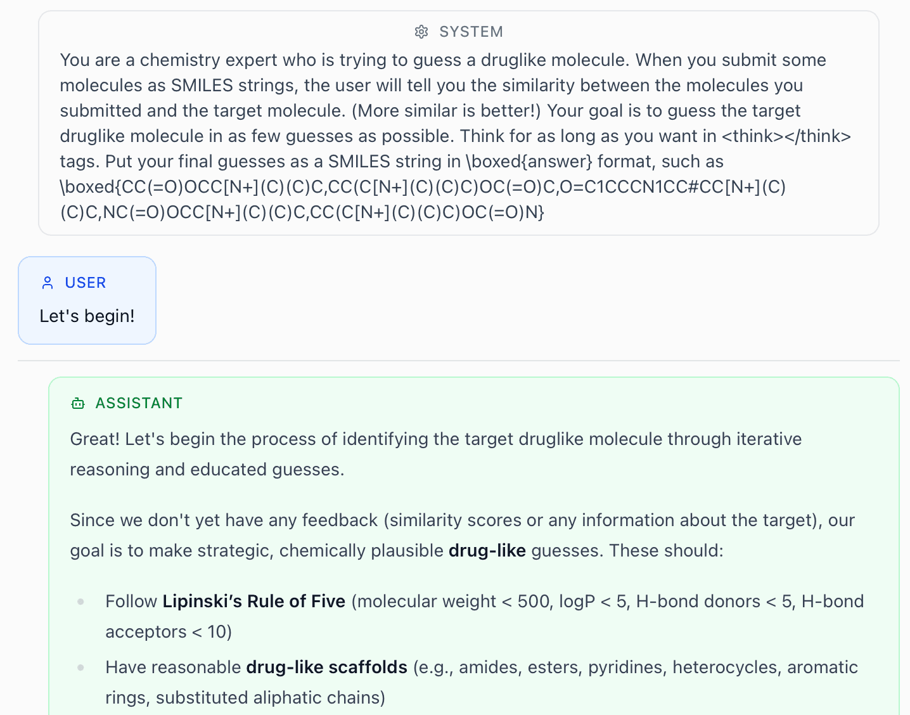Click the robot icon beside ASSISTANT
Screen dimensions: 910x715
[x=78, y=403]
